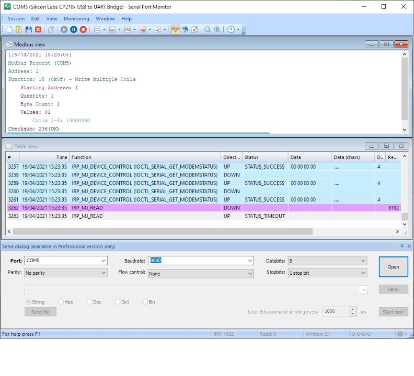Screen dimensions: 414x376
Task: Select row 3262 IRP_MJ_READ DOWN
Action: coord(203,208)
